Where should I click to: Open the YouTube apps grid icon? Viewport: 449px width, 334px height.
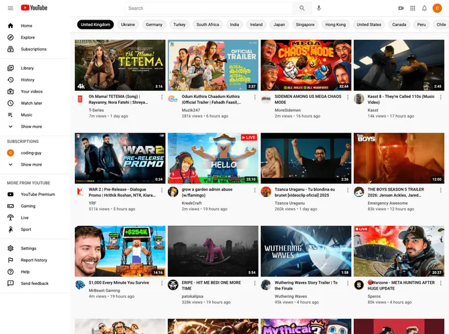(x=412, y=8)
